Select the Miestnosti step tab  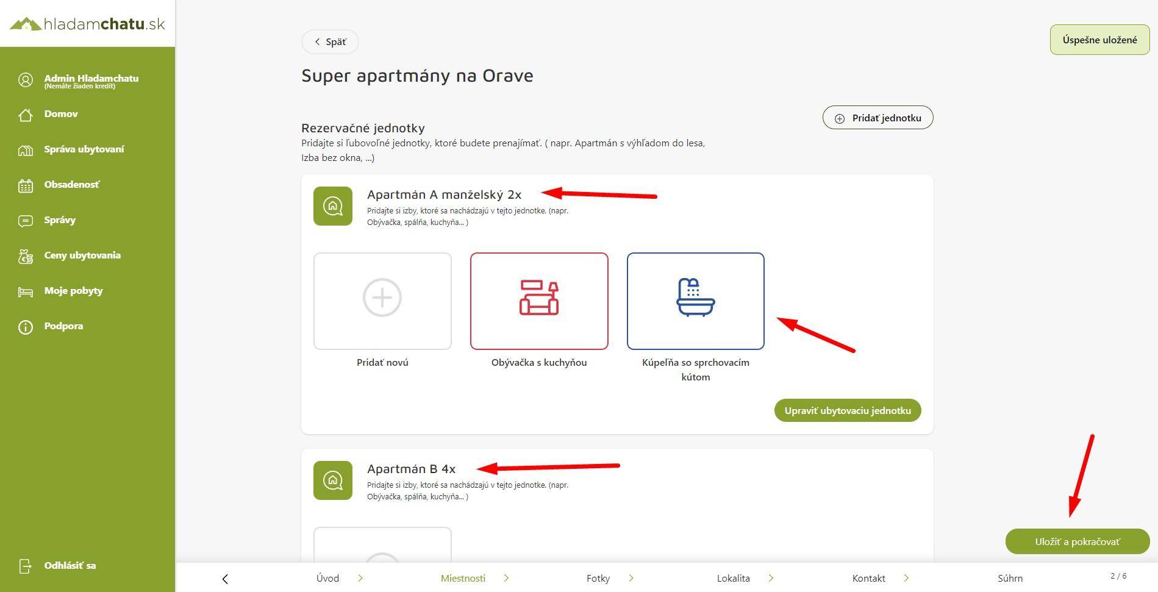(463, 579)
